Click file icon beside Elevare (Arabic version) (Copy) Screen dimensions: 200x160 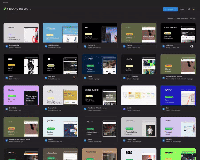(x=7, y=140)
